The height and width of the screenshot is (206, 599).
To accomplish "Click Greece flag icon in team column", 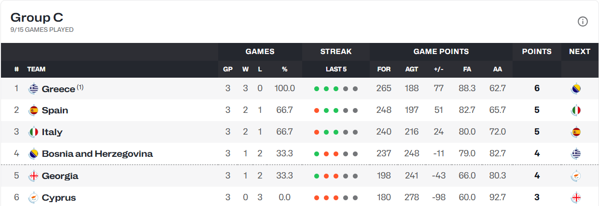I will 33,89.
